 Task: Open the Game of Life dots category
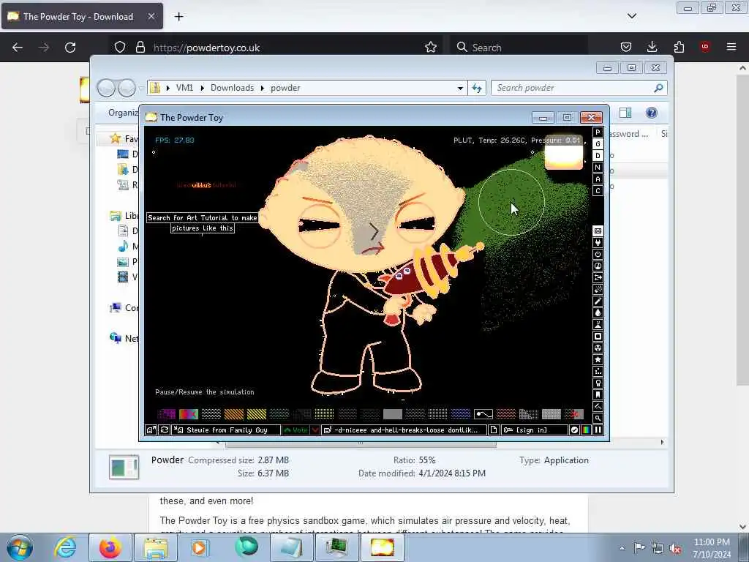click(x=598, y=371)
